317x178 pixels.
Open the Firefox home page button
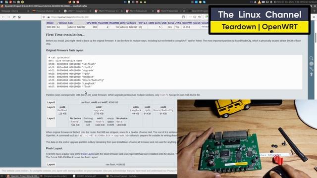19,17
